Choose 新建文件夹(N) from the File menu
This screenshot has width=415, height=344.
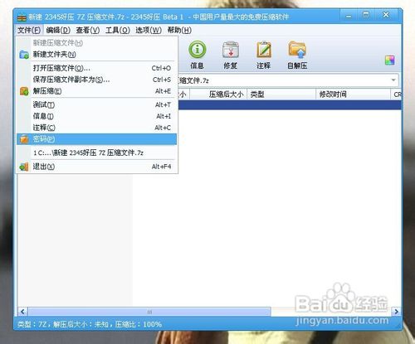pyautogui.click(x=96, y=55)
